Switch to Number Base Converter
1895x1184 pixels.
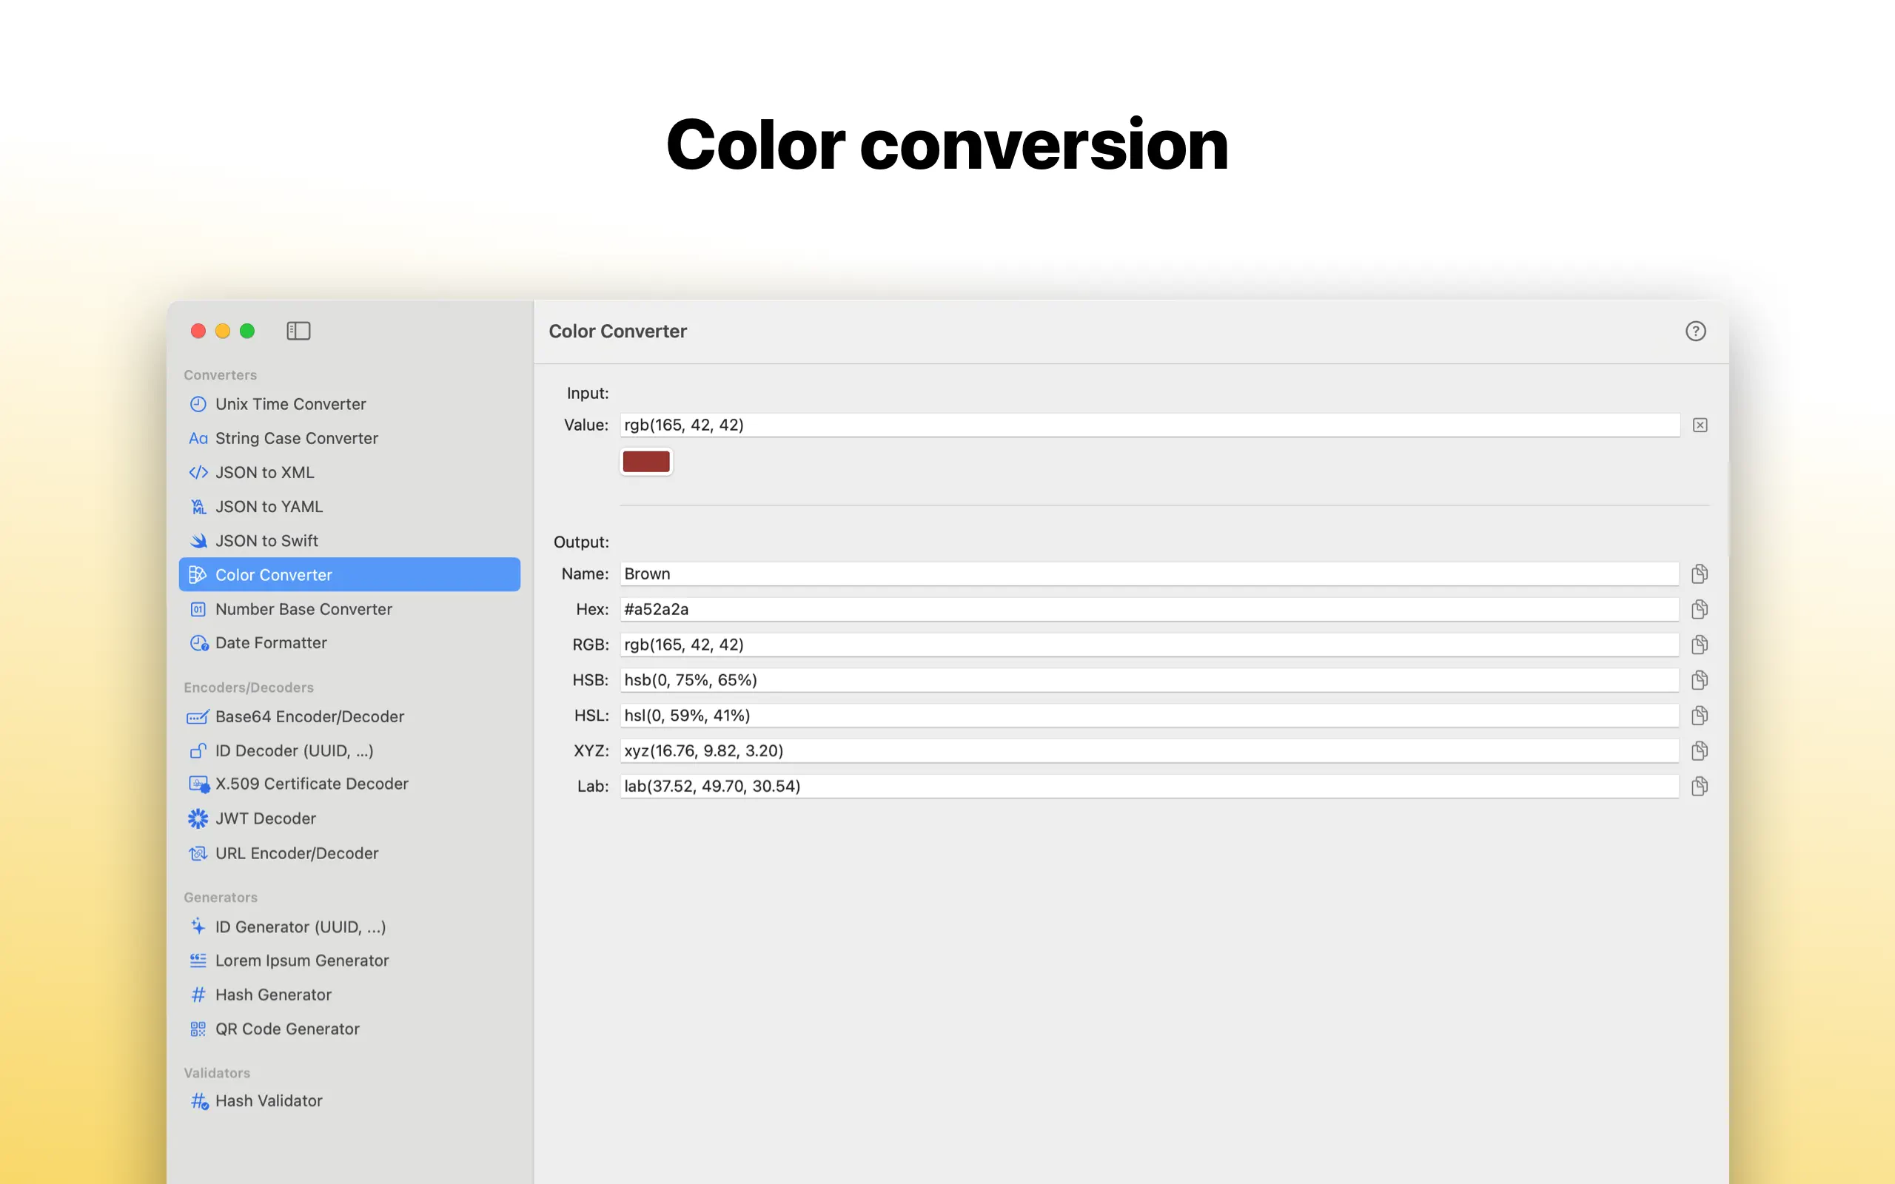(303, 609)
